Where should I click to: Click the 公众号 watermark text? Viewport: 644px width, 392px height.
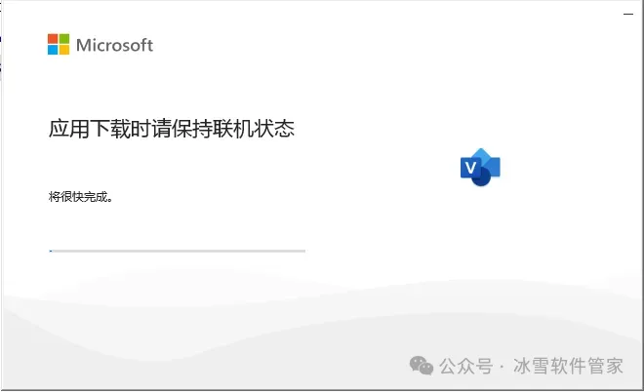(466, 366)
